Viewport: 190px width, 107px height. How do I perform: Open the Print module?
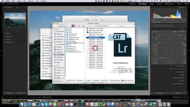(179, 4)
